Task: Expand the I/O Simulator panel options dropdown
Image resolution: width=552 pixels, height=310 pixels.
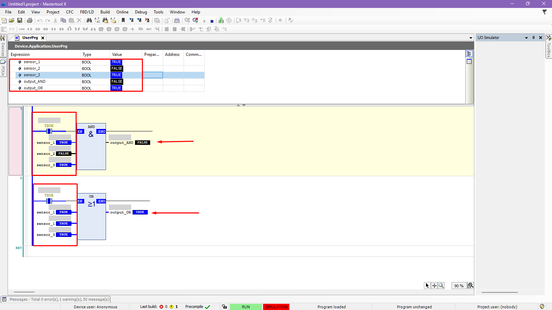Action: tap(526, 38)
